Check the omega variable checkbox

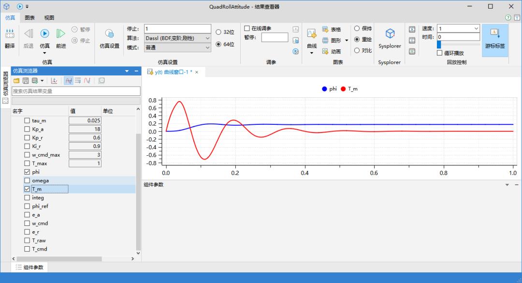pos(27,180)
